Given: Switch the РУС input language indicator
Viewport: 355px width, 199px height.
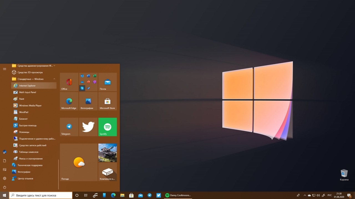Looking at the screenshot, I should coord(330,195).
